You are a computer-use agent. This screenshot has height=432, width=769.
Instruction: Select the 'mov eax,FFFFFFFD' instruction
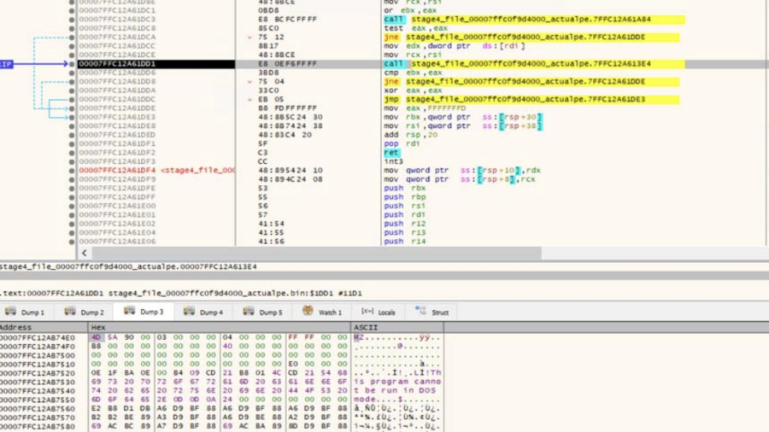point(425,108)
